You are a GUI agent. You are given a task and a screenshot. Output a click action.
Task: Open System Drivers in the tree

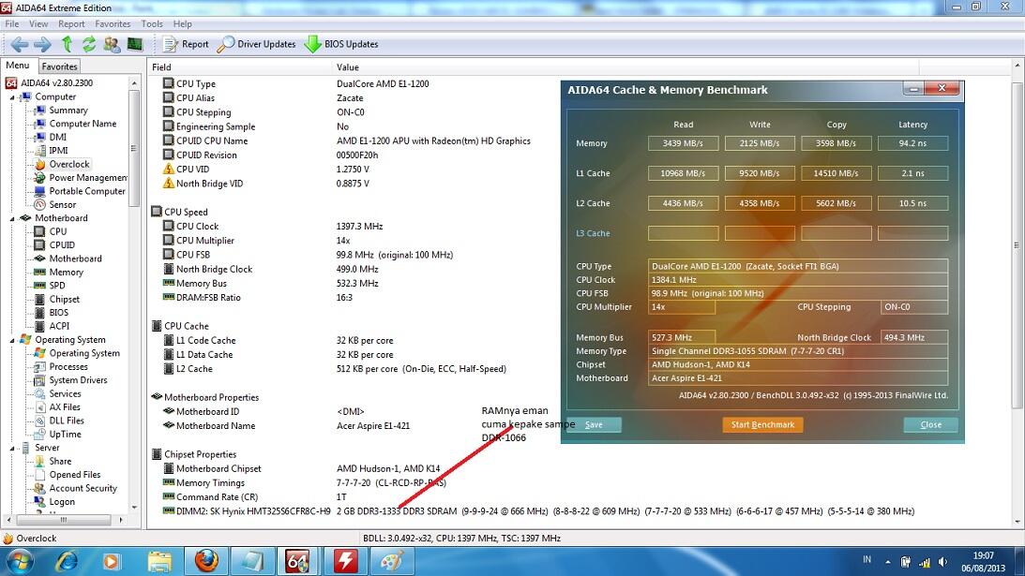[x=78, y=380]
